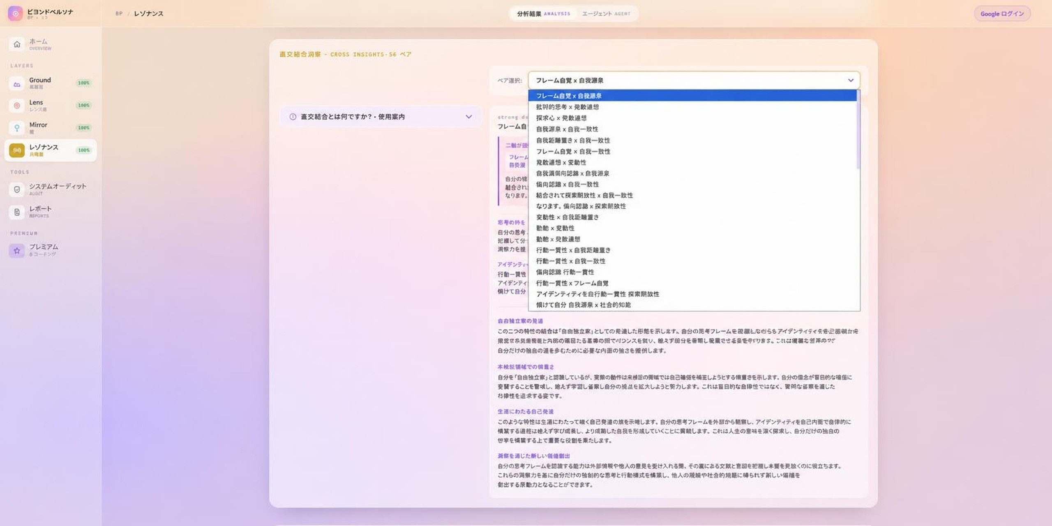Click the レゾナンス 100% progress badge
This screenshot has height=526, width=1052.
point(83,150)
